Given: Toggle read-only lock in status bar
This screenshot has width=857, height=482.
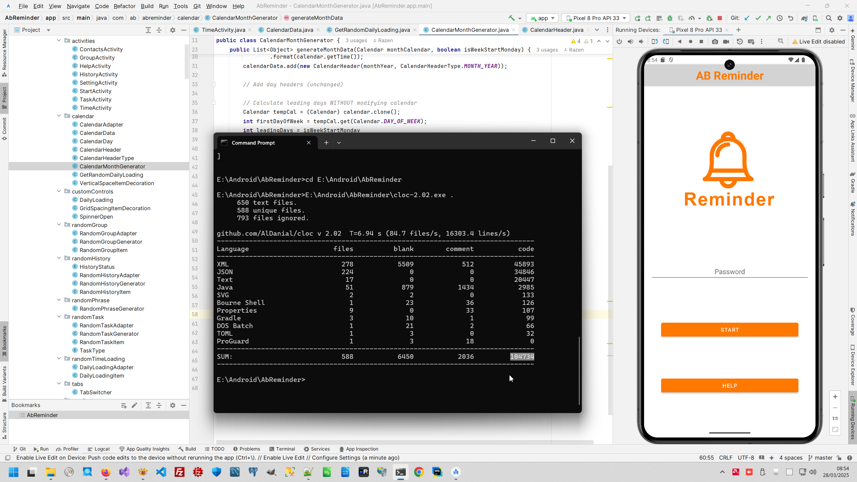Looking at the screenshot, I should (839, 458).
